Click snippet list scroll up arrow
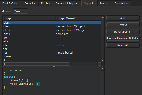 103,17
